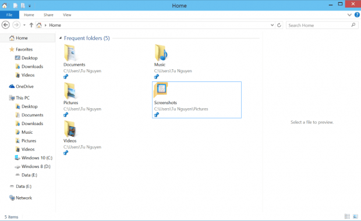Click the home icon in the address bar

(39, 25)
